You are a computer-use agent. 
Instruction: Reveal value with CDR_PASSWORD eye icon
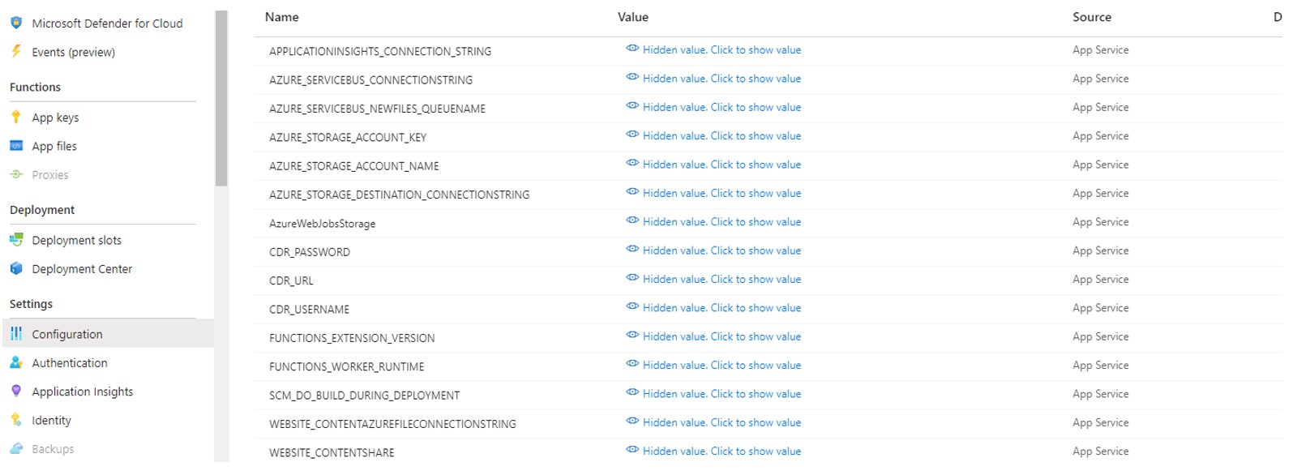point(632,250)
